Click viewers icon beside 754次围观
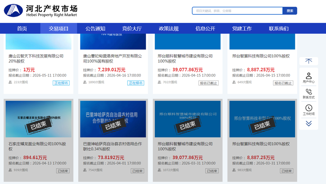The image size is (326, 184). pos(85,170)
